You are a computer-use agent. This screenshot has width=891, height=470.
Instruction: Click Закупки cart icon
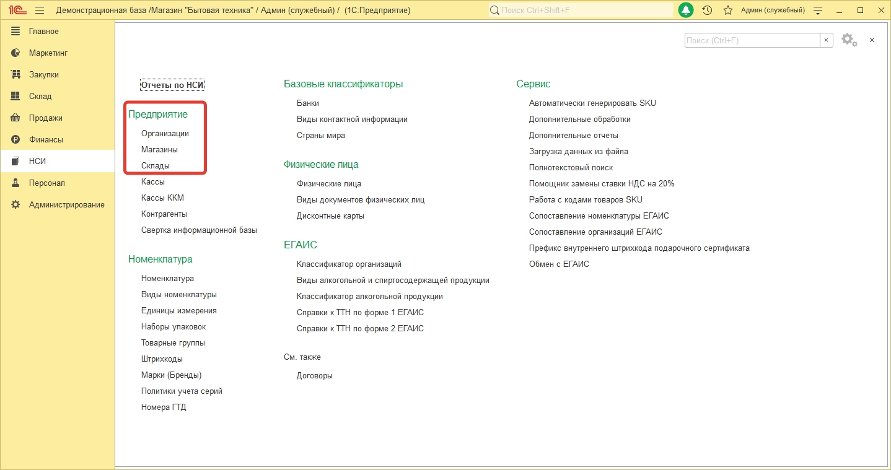pos(16,75)
